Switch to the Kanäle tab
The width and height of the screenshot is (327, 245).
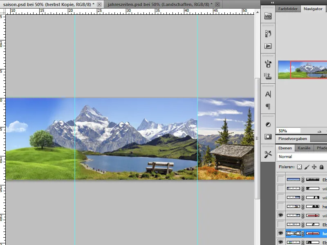[304, 148]
